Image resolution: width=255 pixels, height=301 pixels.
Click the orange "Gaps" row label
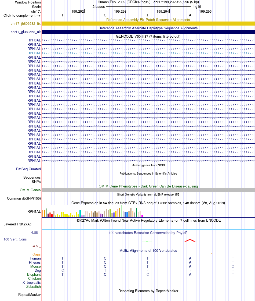tap(37, 254)
